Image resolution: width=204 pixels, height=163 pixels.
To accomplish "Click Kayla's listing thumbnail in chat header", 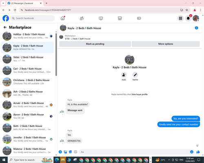I will pos(63,28).
